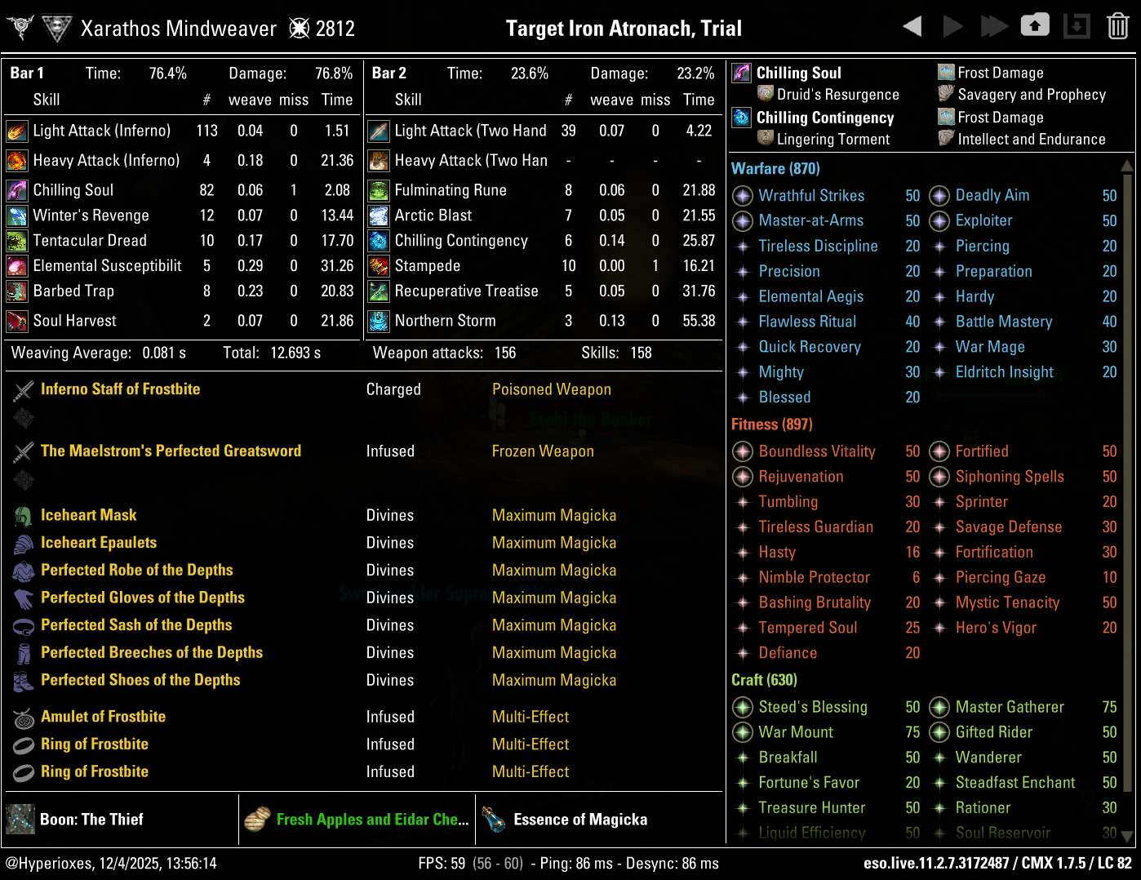Click the Chilling Soul buff icon
The image size is (1141, 880).
[741, 73]
